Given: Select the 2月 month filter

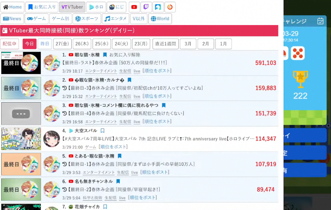Looking at the screenshot, I should (206, 44).
